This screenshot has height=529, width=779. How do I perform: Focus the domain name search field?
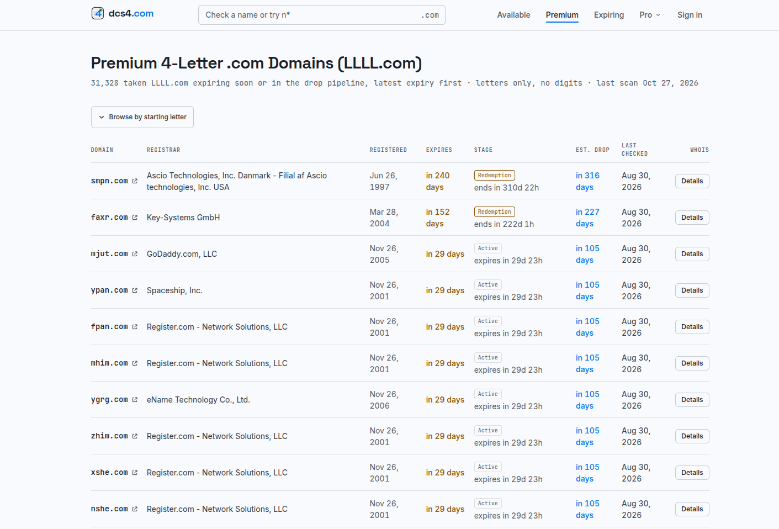pos(322,15)
